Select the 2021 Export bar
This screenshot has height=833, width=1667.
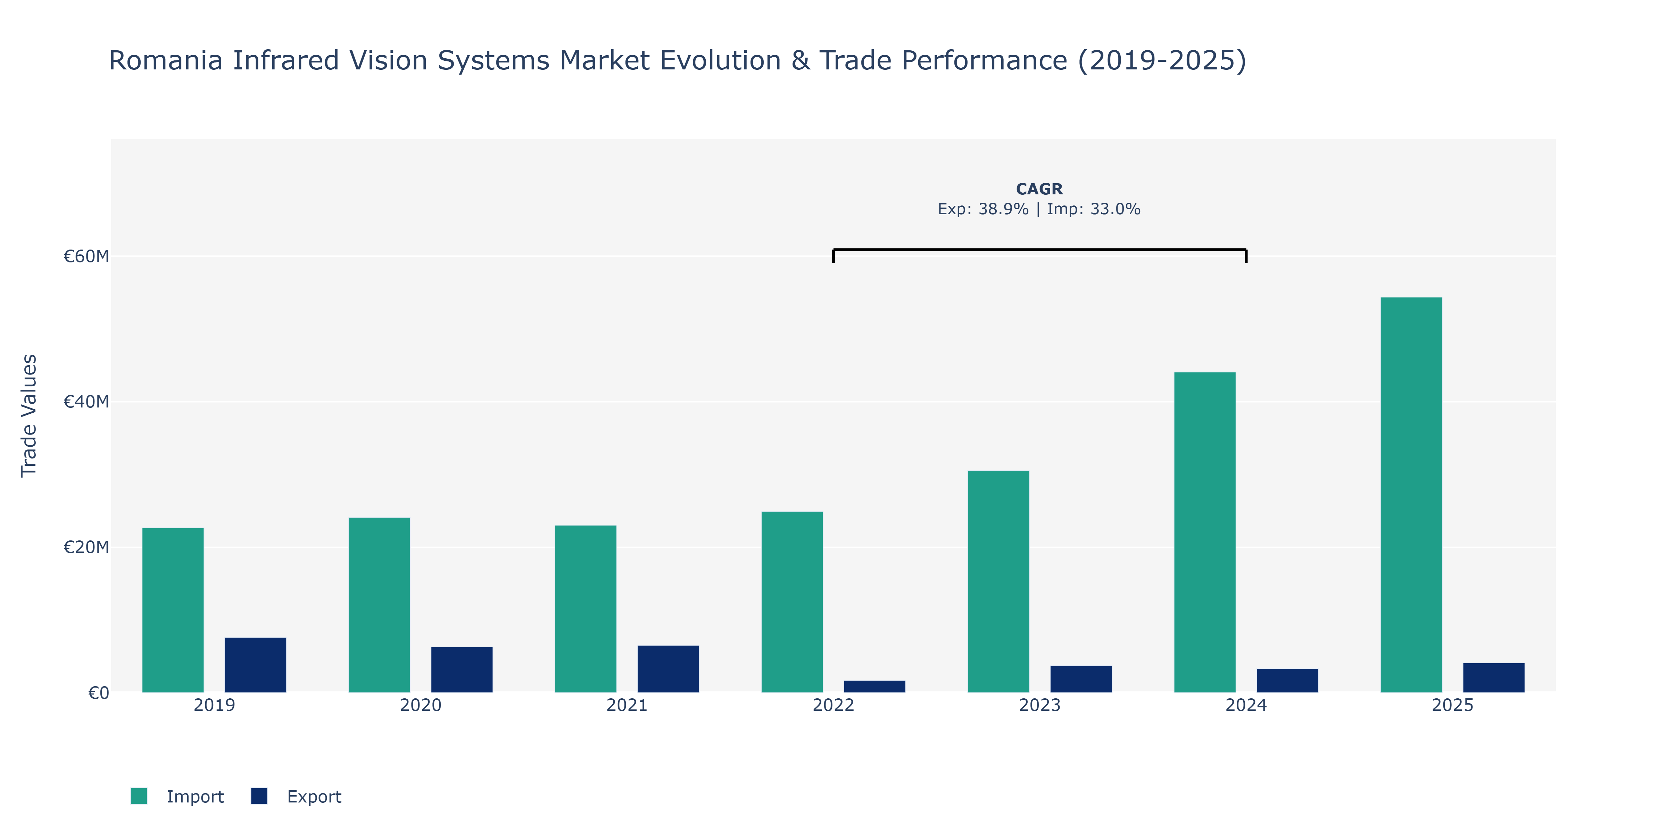669,669
